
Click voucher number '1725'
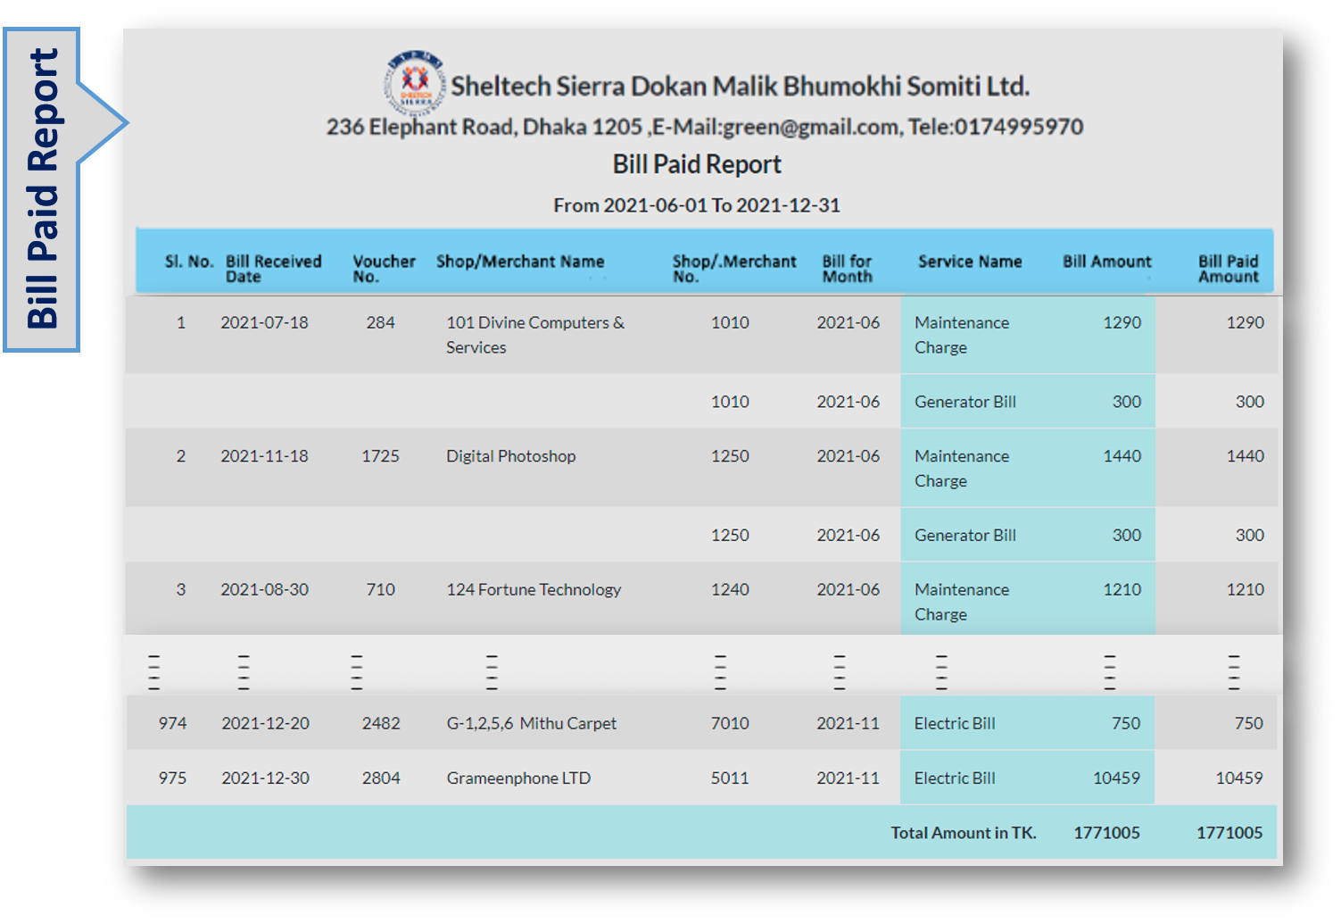coord(380,456)
